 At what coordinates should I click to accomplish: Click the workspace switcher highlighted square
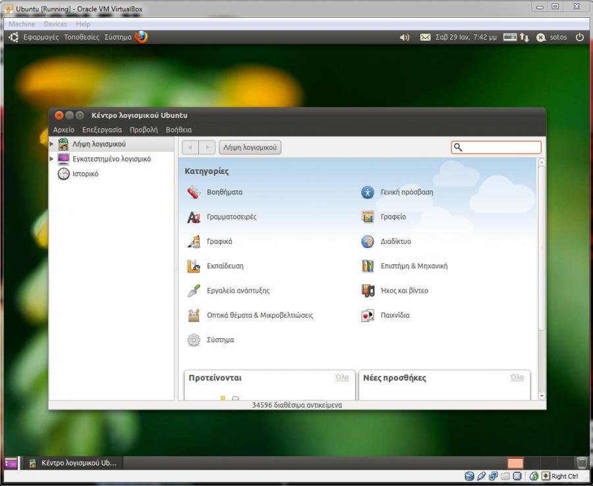pos(515,462)
